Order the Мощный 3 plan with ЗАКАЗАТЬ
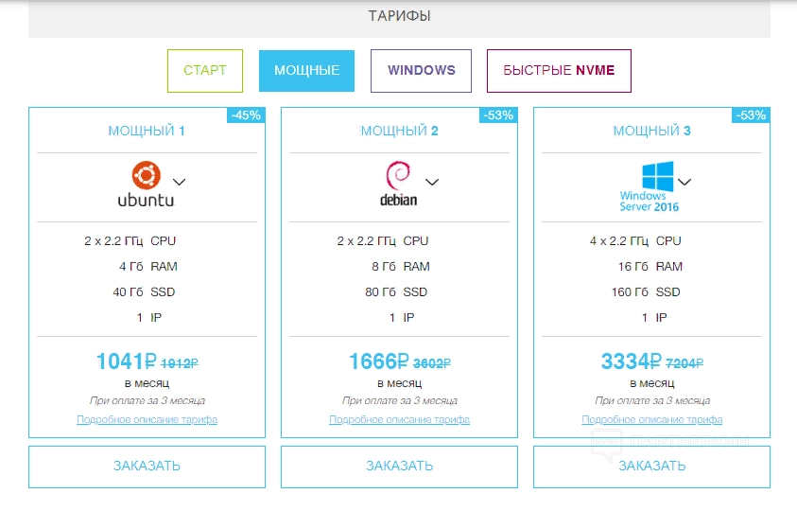Viewport: 797px width, 511px height. [x=651, y=467]
